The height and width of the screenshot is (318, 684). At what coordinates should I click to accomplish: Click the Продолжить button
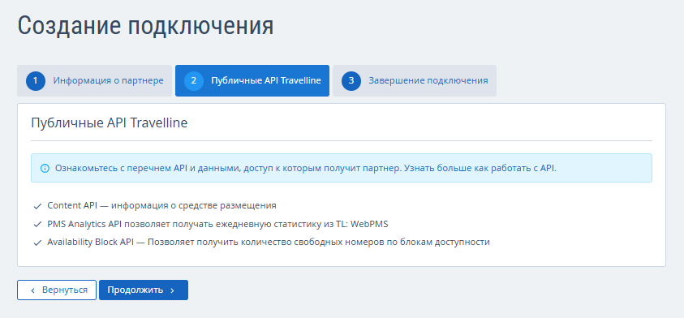(x=144, y=290)
